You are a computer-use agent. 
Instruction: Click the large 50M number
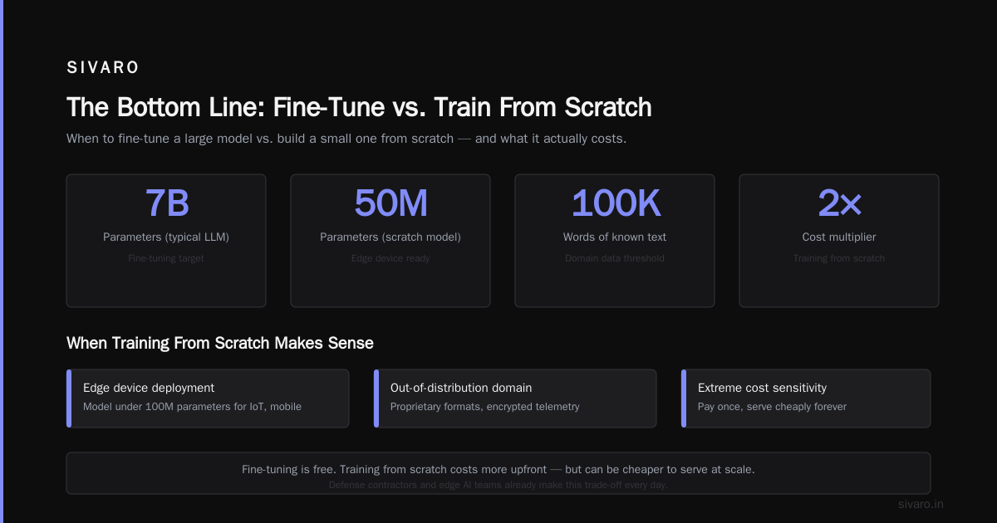(390, 203)
